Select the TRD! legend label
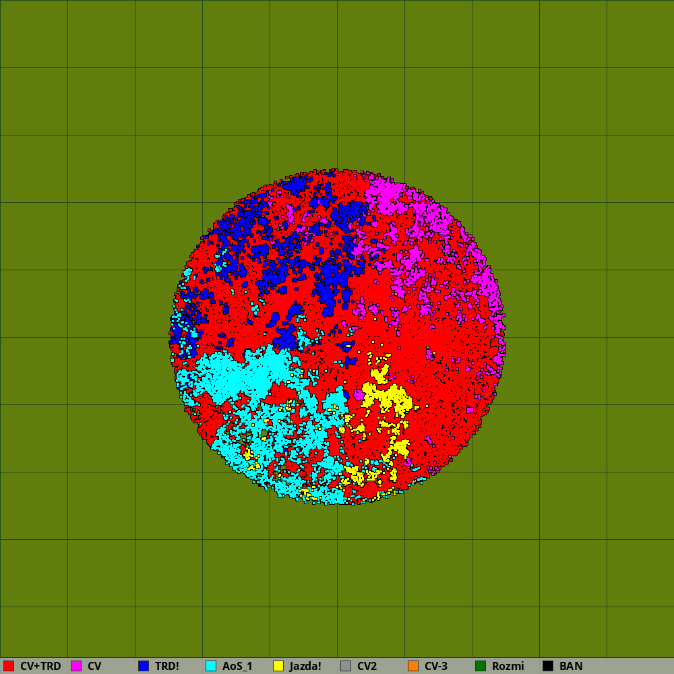This screenshot has width=674, height=674. point(166,666)
